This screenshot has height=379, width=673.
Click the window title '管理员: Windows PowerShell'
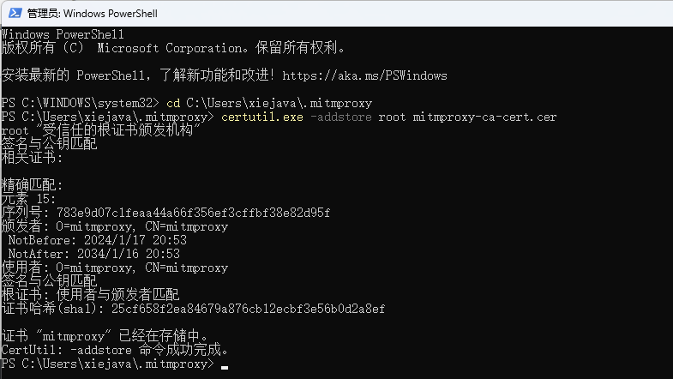click(92, 14)
